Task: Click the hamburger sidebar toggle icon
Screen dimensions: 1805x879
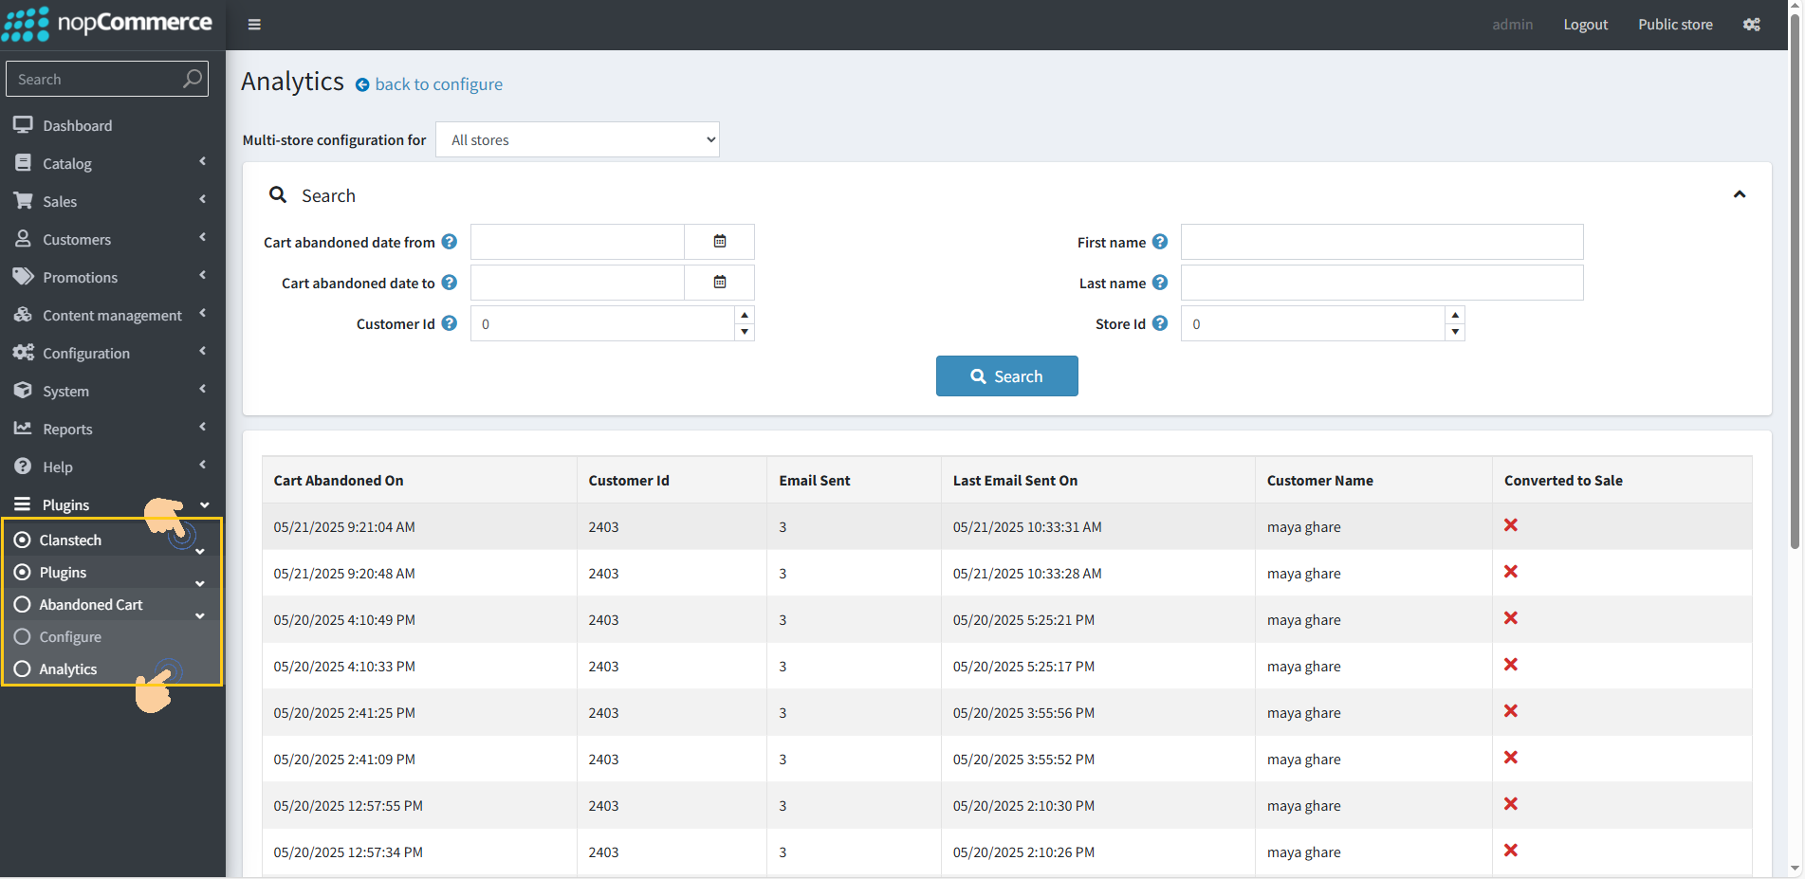Action: tap(254, 25)
